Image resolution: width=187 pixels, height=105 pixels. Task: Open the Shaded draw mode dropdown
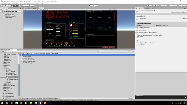[30, 10]
